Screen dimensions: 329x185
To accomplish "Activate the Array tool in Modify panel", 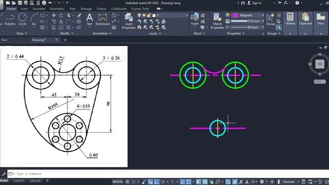I will pos(68,27).
